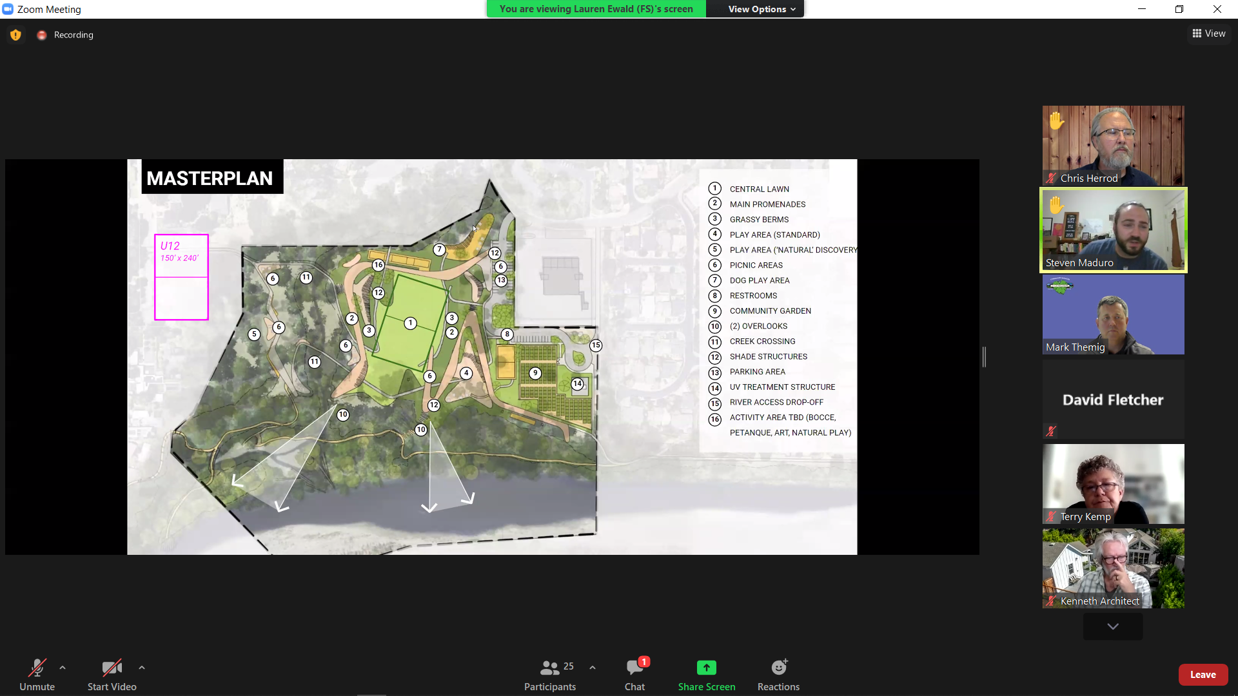Expand participants options caret next to count

593,668
